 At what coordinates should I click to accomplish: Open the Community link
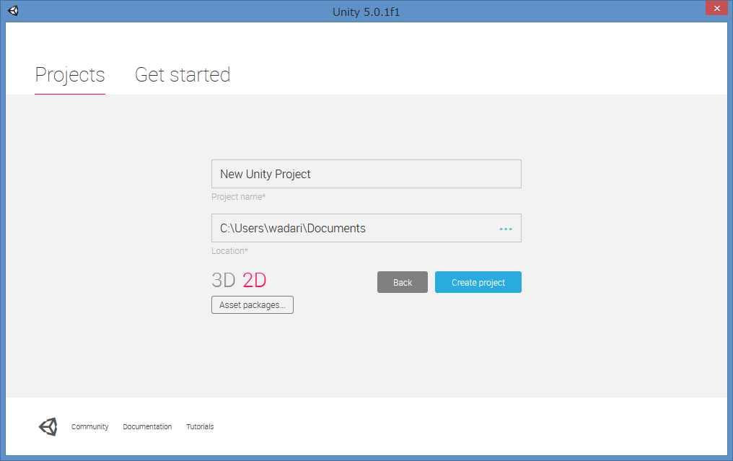90,427
